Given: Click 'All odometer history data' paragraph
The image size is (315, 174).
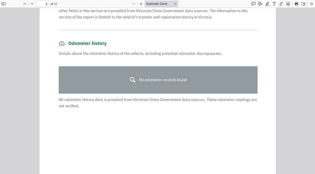Looking at the screenshot, I should (x=158, y=103).
